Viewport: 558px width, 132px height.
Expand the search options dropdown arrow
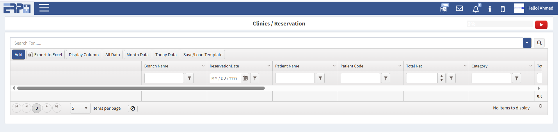527,43
